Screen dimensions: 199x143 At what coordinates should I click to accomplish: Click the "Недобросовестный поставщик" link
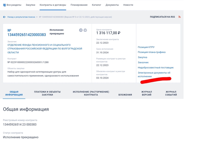point(156,68)
